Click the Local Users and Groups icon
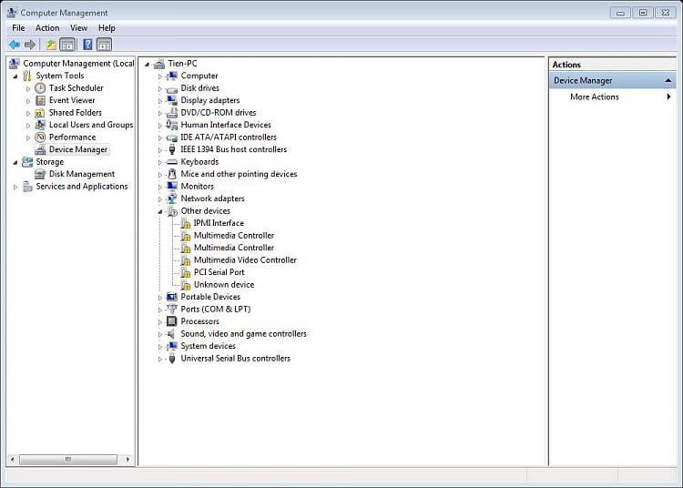Viewport: 683px width, 488px height. [x=40, y=125]
